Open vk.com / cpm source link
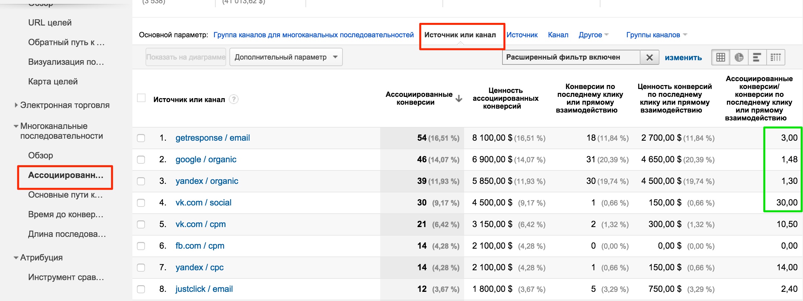This screenshot has width=803, height=301. coord(201,224)
